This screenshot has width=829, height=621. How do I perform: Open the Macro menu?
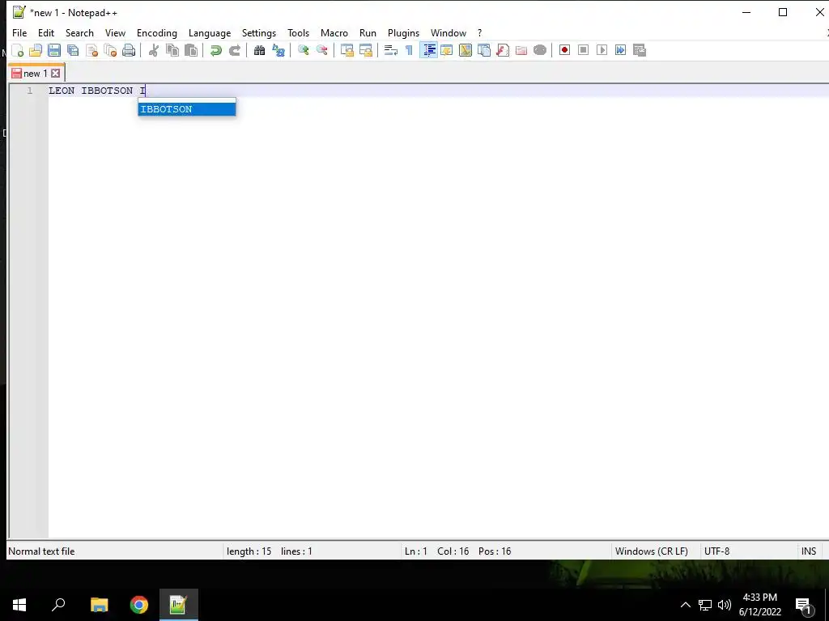pos(334,32)
